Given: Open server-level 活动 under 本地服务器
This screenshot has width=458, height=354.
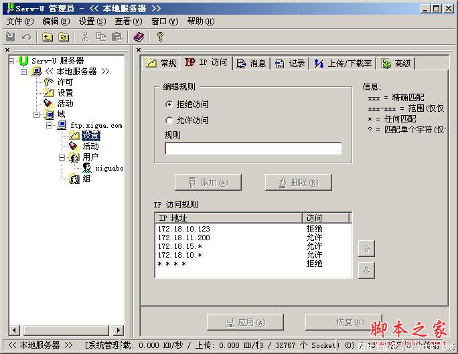Looking at the screenshot, I should pos(65,103).
